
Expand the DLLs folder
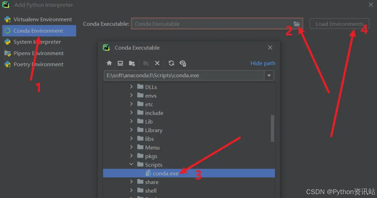pos(131,87)
